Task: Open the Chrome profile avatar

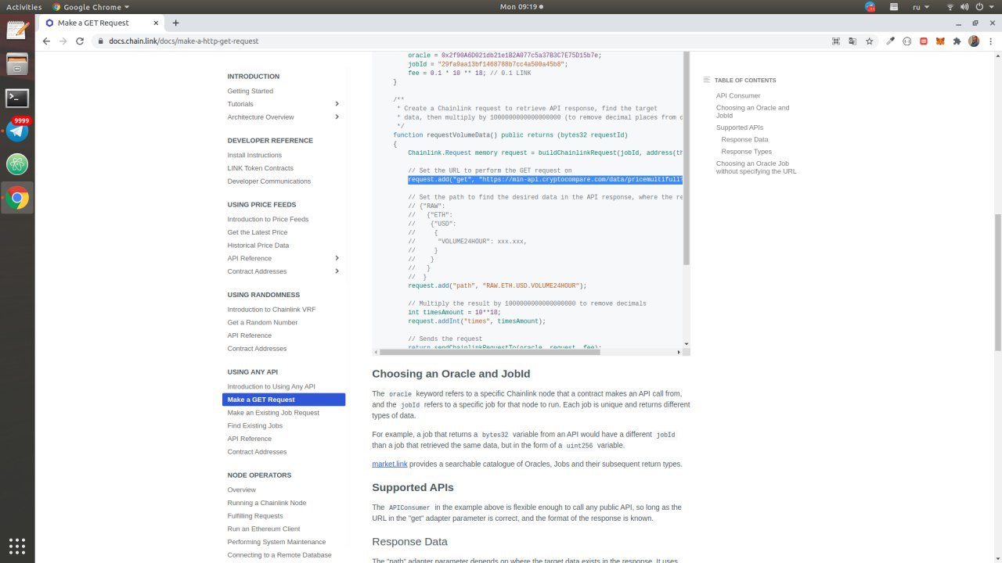Action: [974, 41]
